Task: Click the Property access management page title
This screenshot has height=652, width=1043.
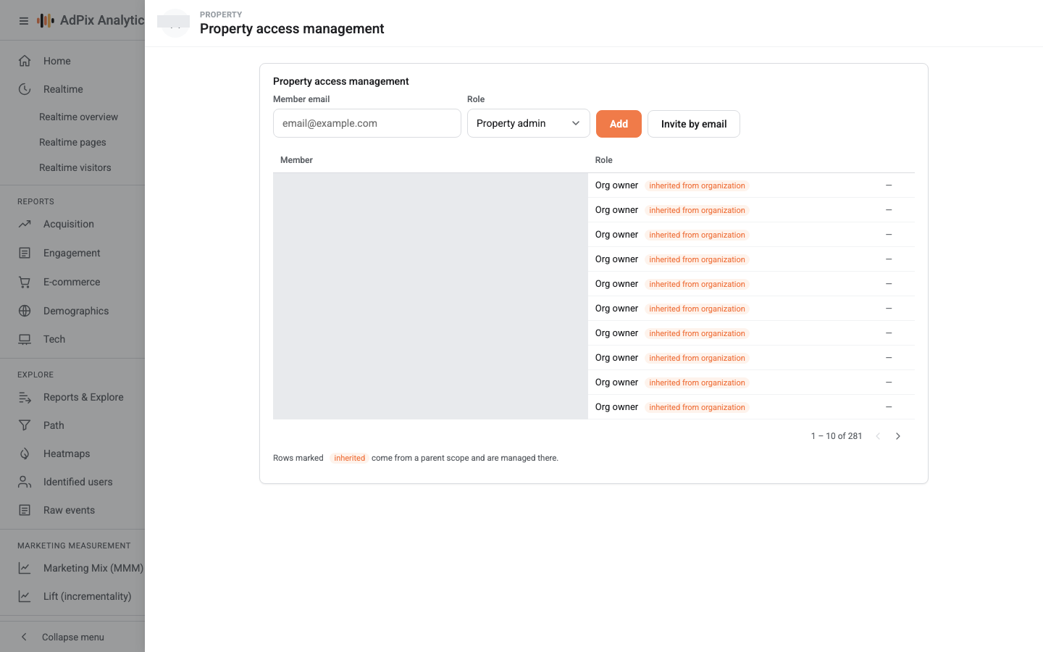Action: click(x=292, y=29)
